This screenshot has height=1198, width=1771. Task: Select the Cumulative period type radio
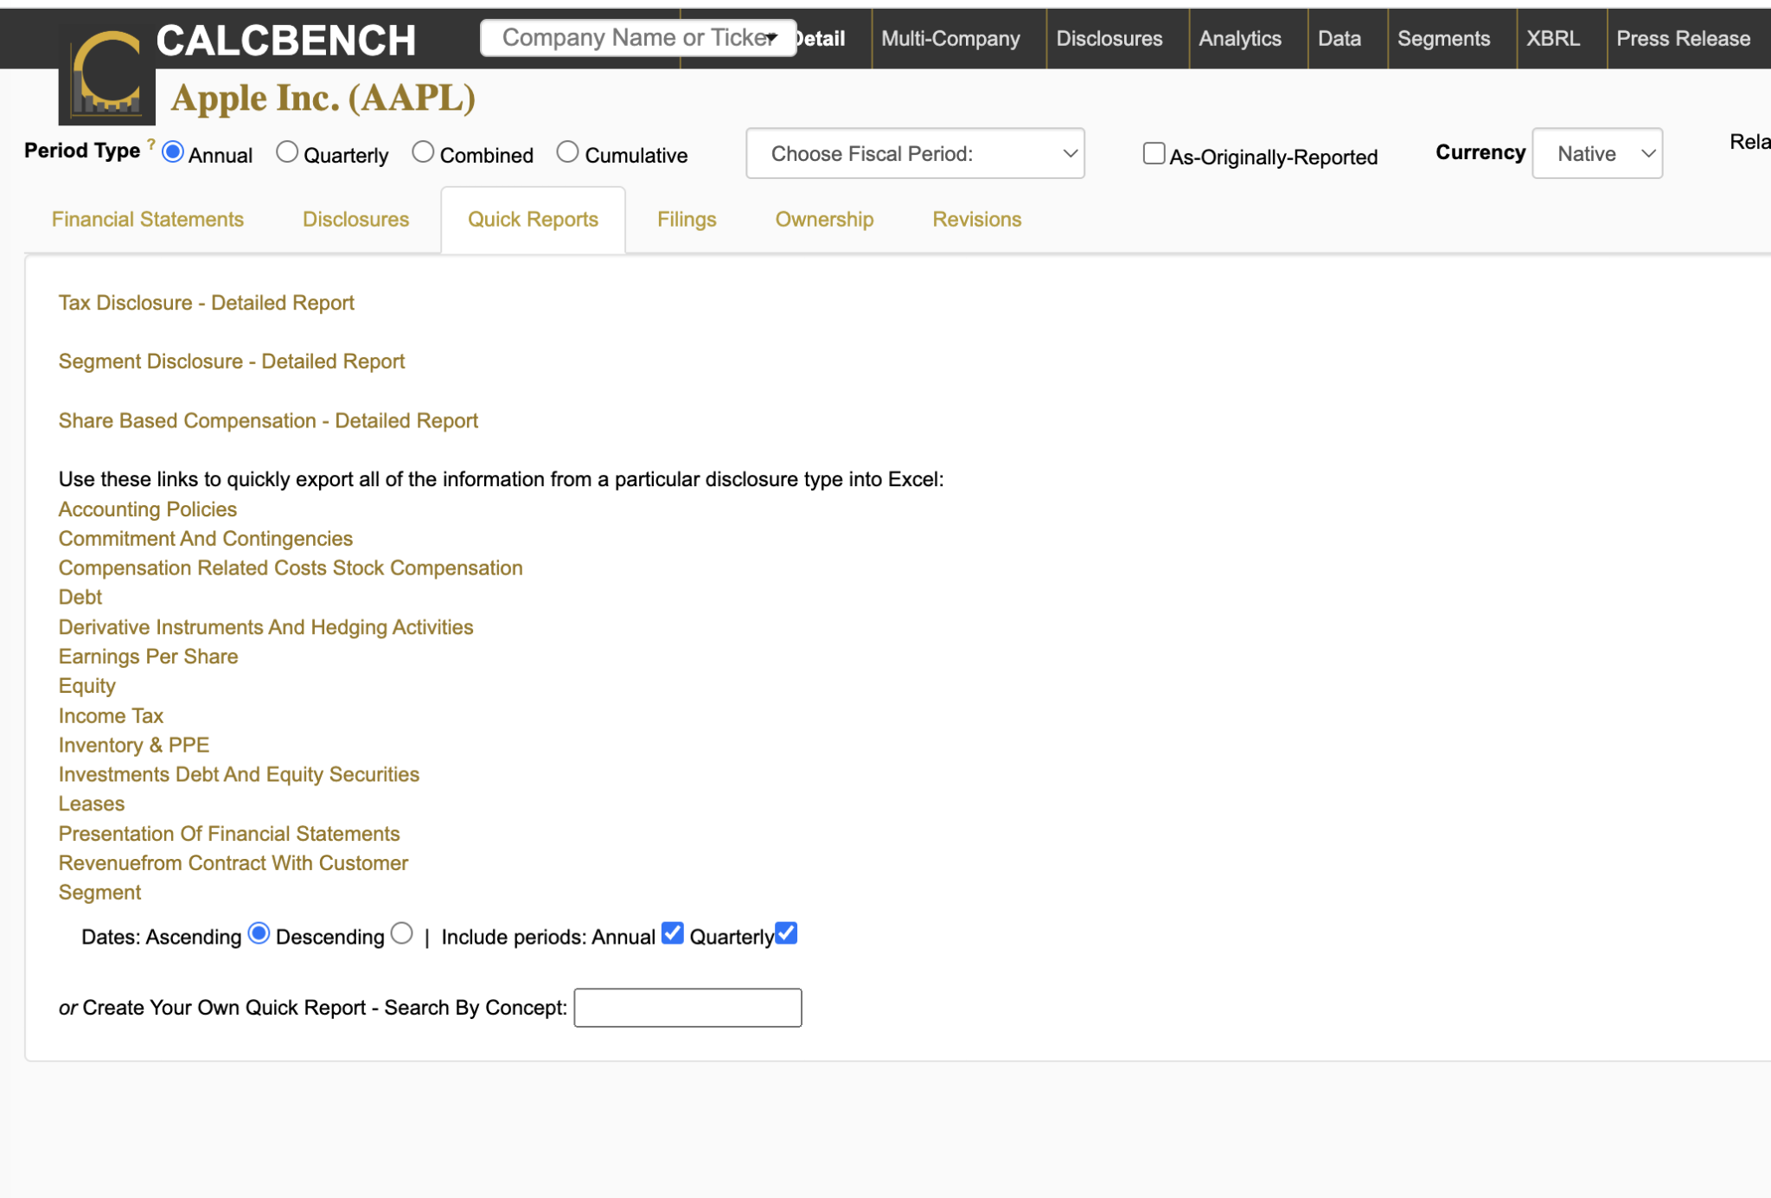(567, 152)
